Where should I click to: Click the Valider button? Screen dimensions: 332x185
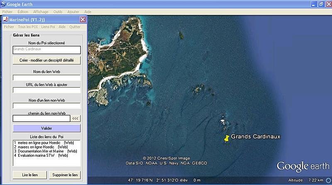(46, 128)
